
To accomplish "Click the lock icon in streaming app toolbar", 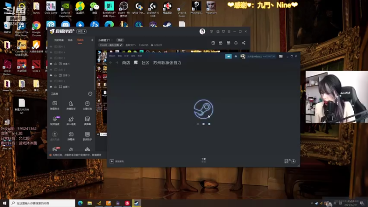I will coord(221,43).
